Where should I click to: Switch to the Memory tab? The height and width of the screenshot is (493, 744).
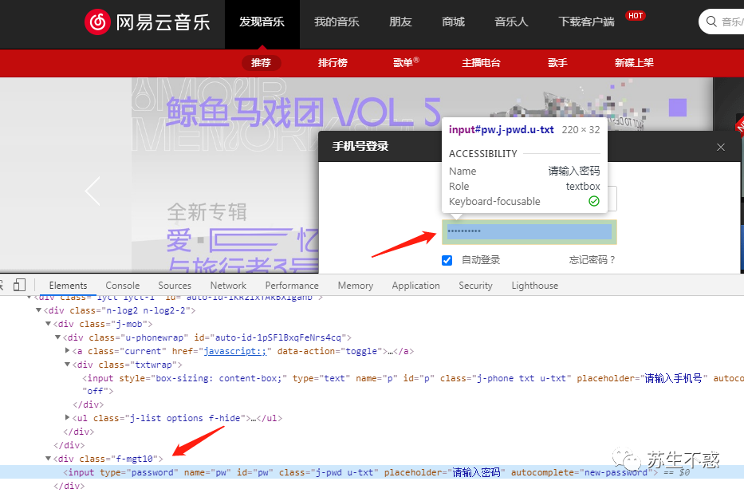point(356,285)
